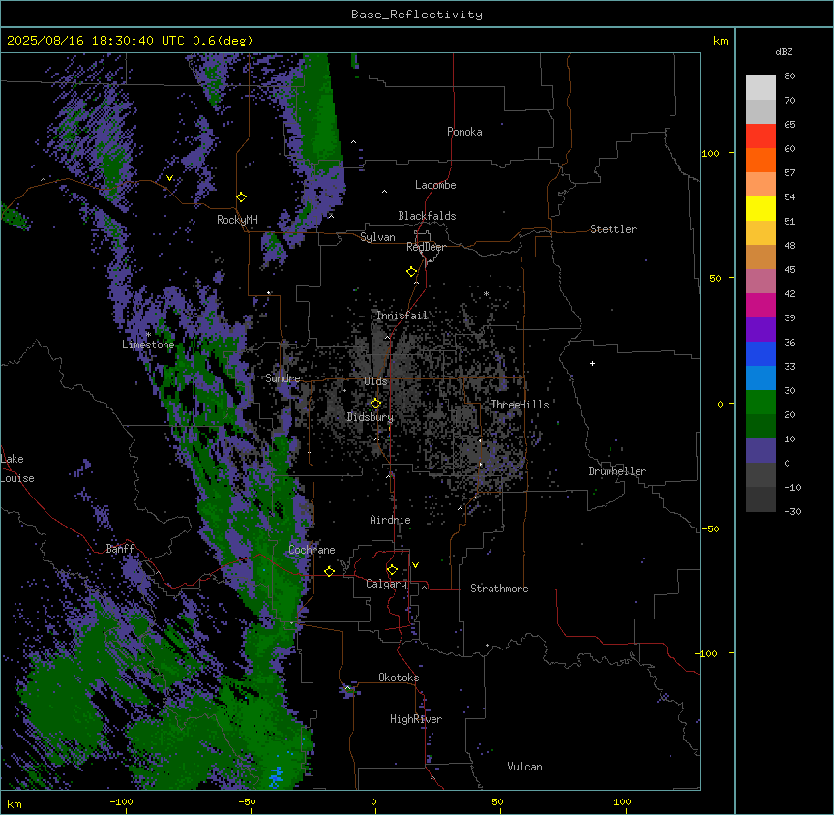Select the Lacombe city label
The image size is (834, 815).
pos(435,185)
